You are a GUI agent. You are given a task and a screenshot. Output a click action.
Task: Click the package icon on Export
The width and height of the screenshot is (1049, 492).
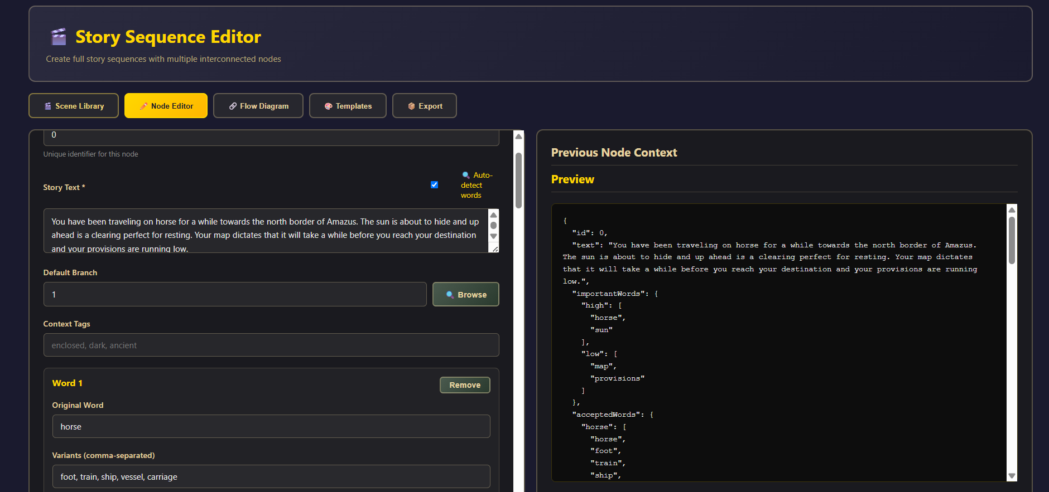click(411, 106)
